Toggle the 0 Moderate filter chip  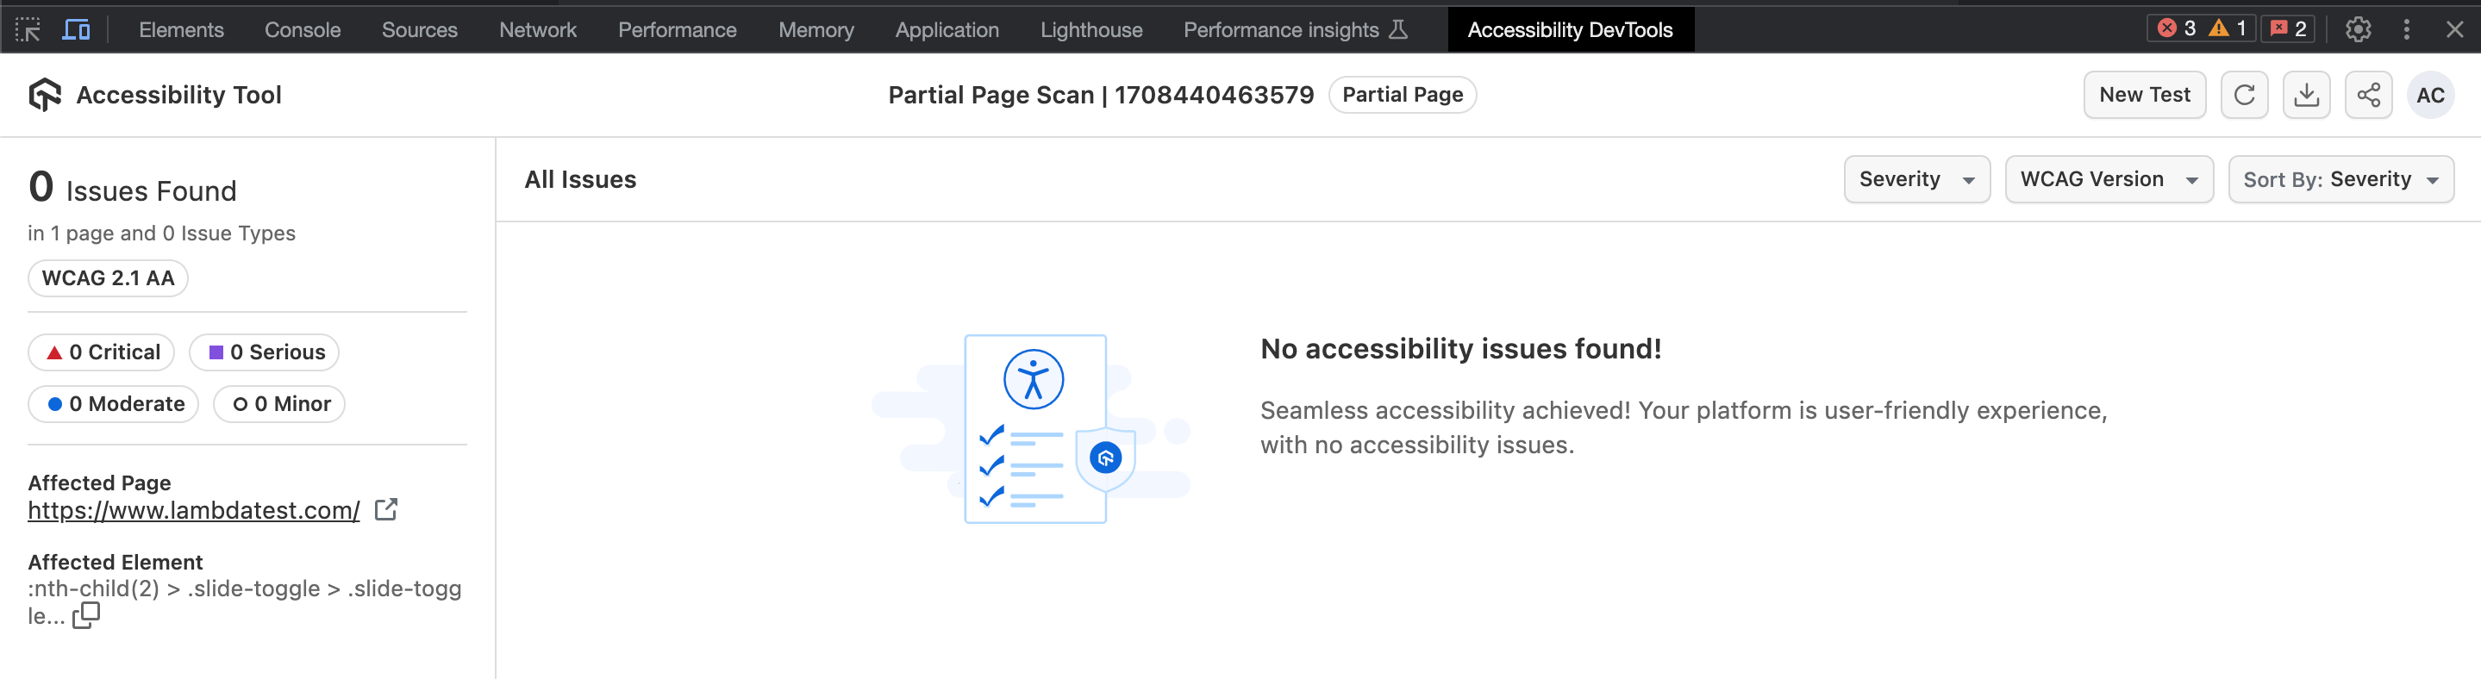click(114, 404)
